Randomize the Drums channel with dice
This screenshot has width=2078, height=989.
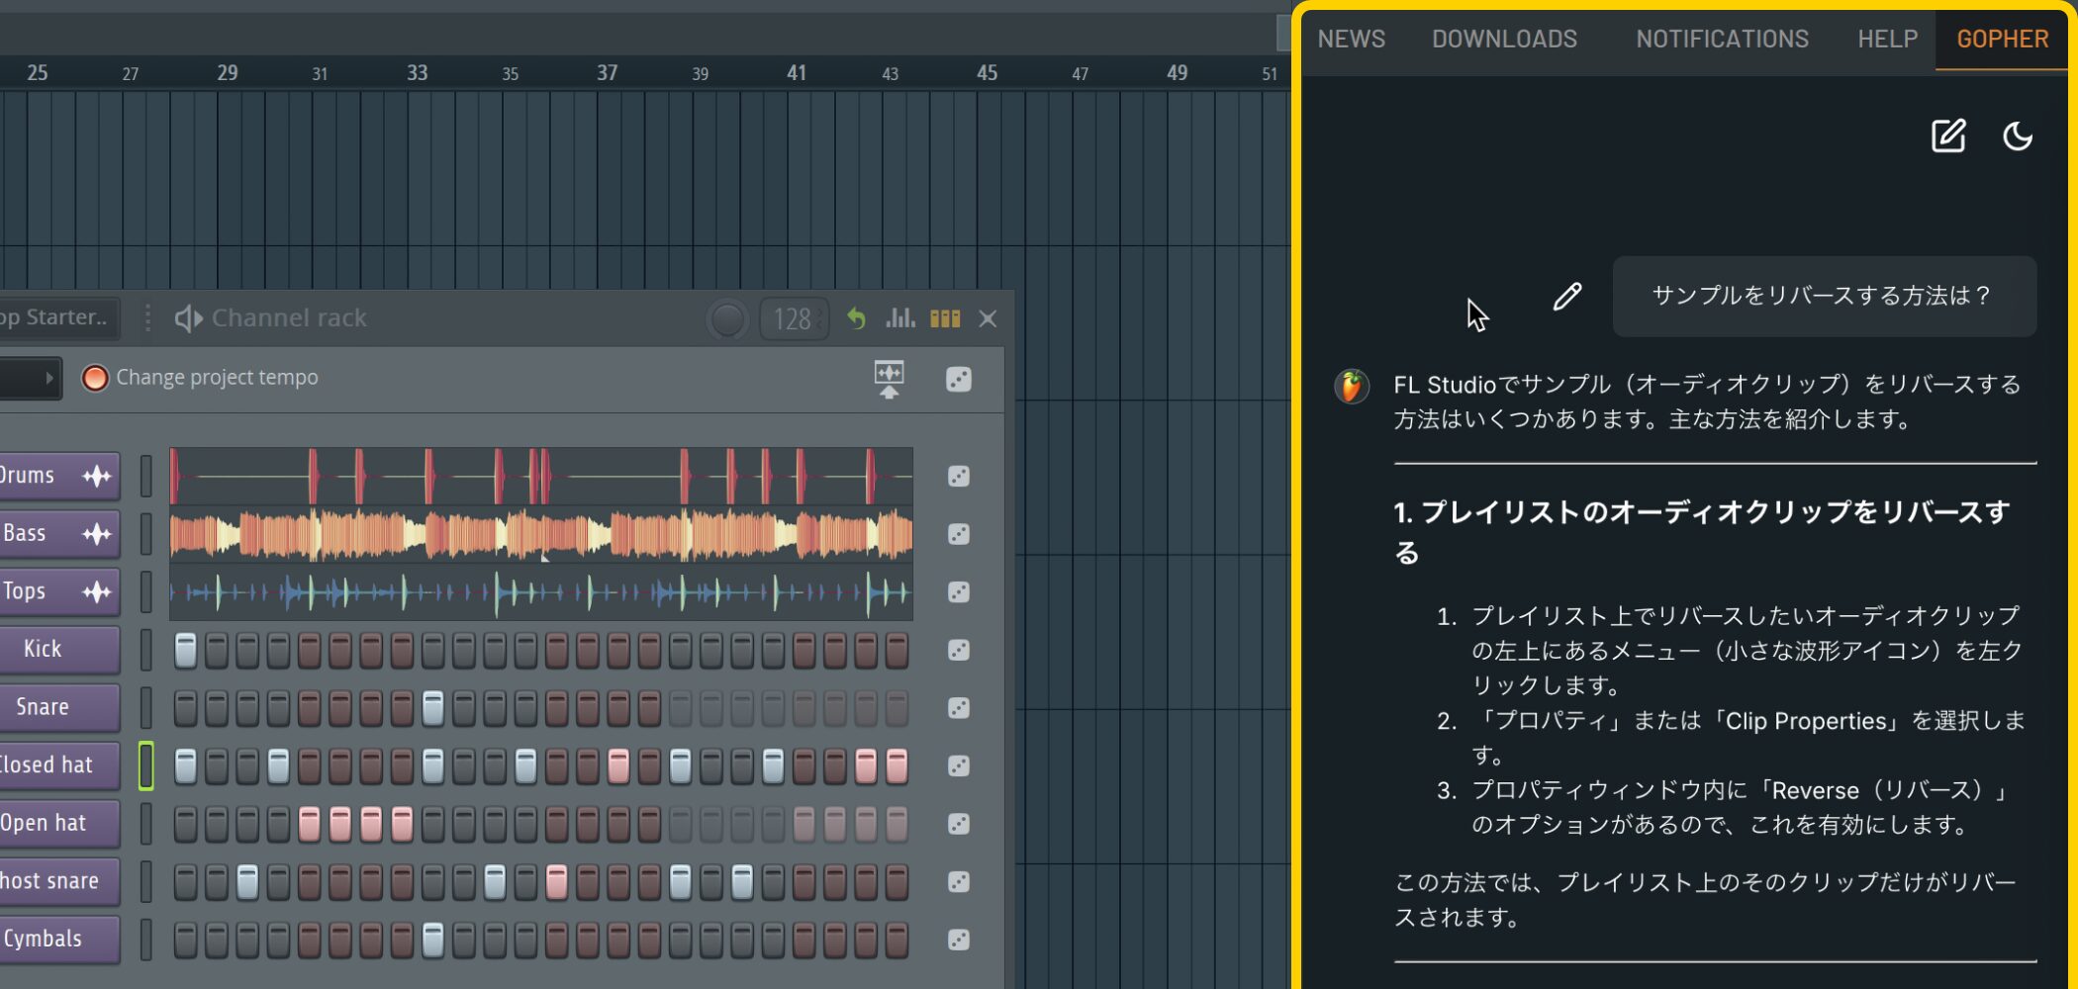pos(959,476)
